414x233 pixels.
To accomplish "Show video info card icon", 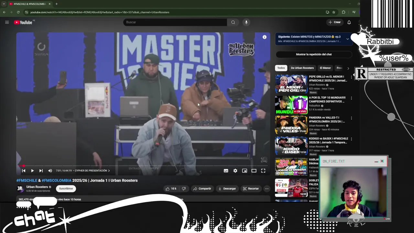I will click(x=265, y=37).
